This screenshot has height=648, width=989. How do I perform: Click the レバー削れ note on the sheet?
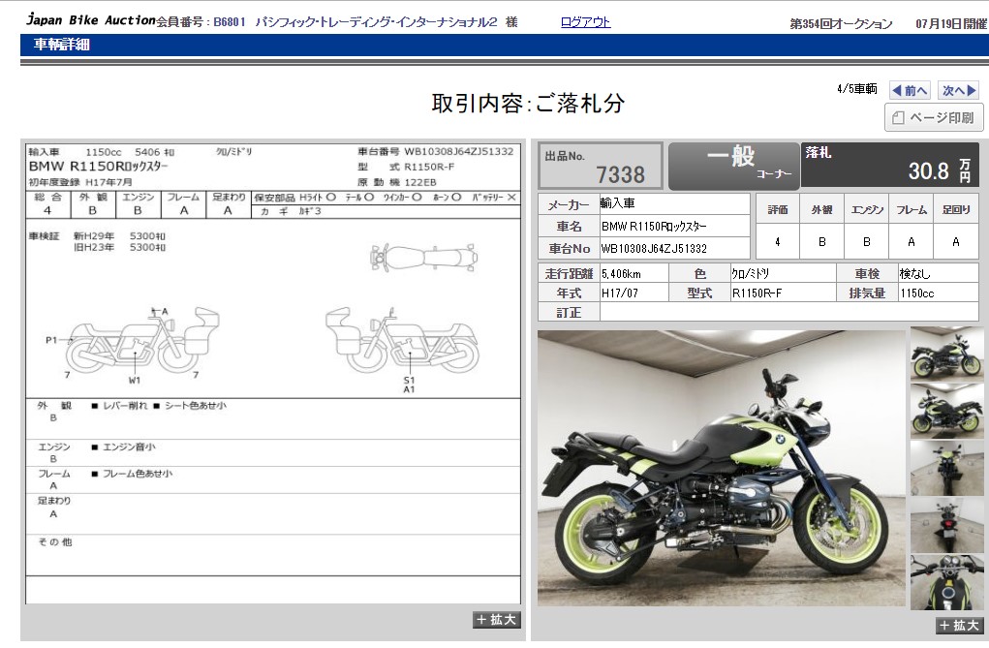pos(125,406)
